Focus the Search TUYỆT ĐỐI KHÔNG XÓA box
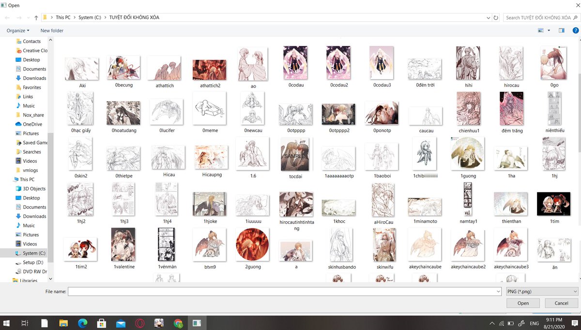The width and height of the screenshot is (581, 330). tap(541, 17)
